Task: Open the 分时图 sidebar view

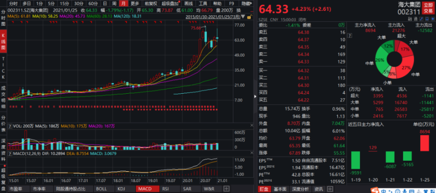Action: pyautogui.click(x=3, y=18)
